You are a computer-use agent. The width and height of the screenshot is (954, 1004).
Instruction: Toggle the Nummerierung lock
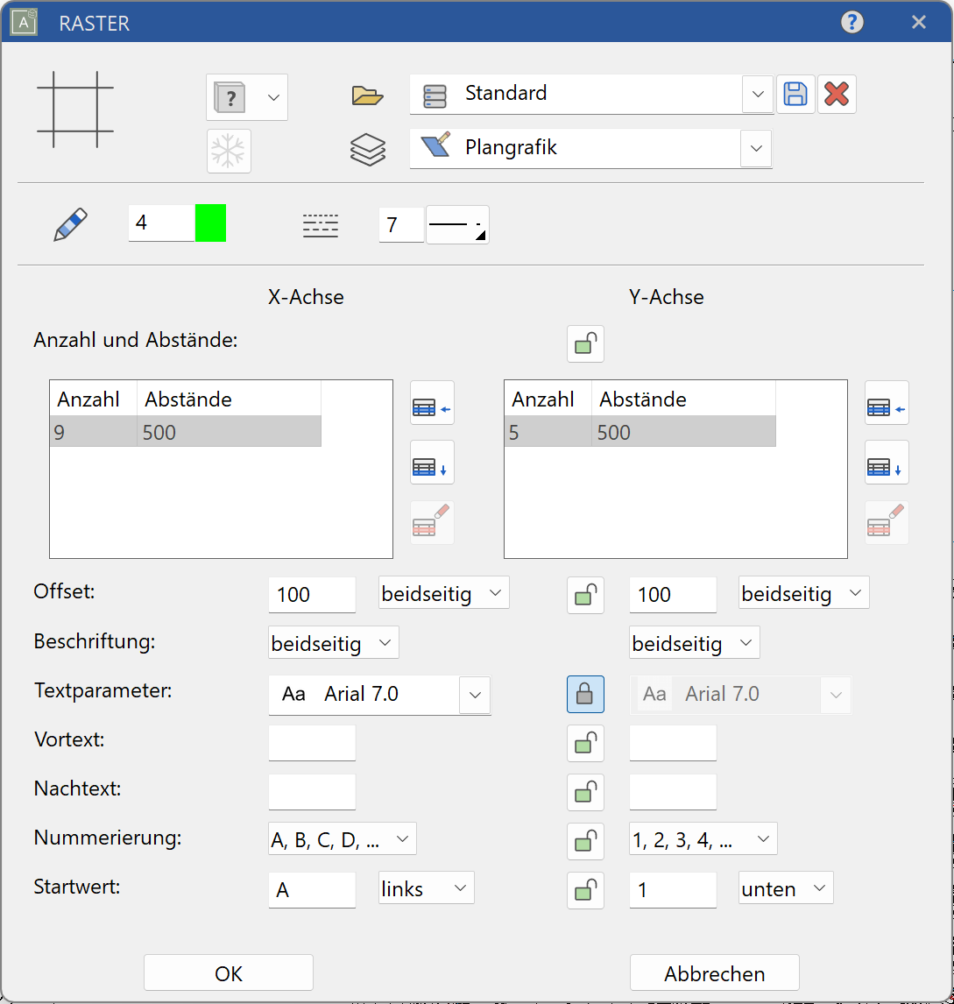[585, 841]
